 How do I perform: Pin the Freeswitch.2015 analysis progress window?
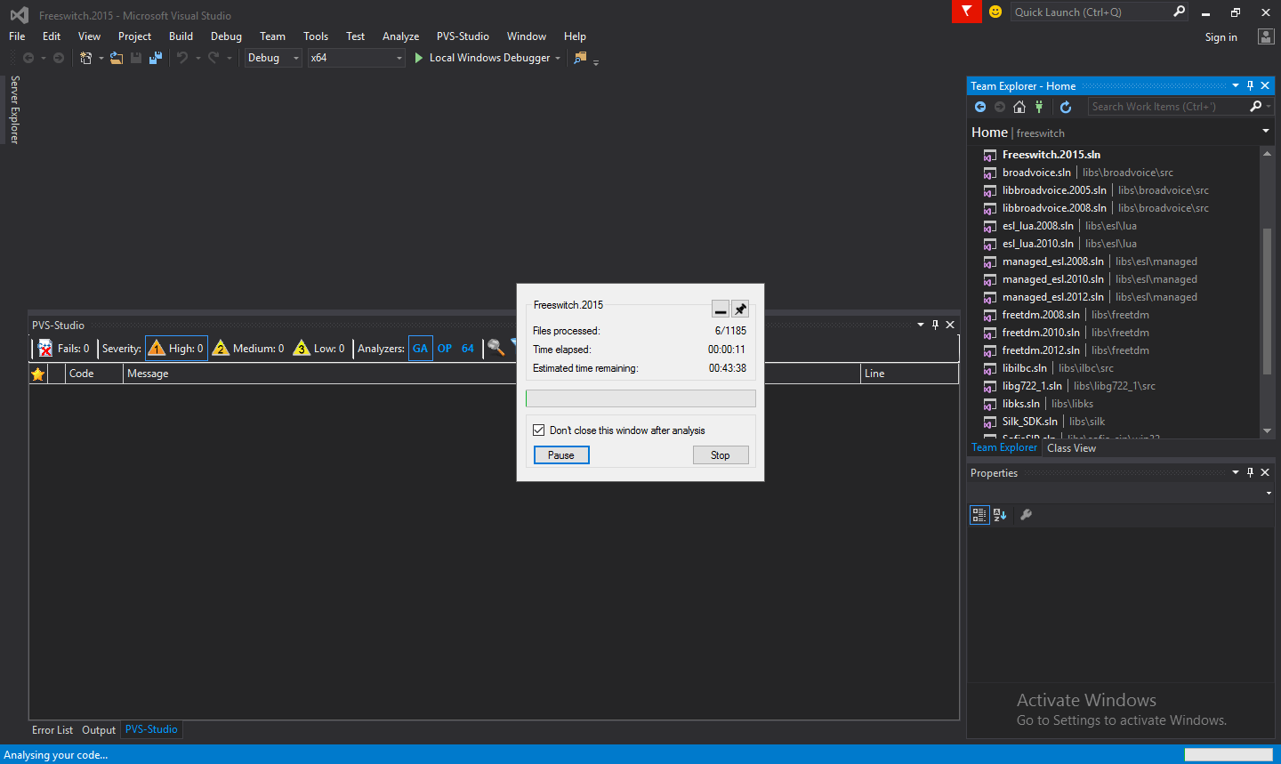click(x=740, y=310)
